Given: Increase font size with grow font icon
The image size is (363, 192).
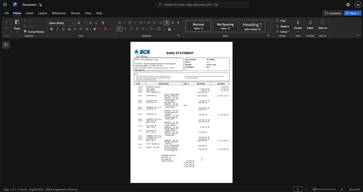Looking at the screenshot, I should pos(91,23).
